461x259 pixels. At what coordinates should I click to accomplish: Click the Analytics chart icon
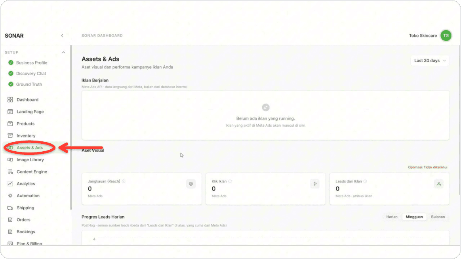(10, 184)
